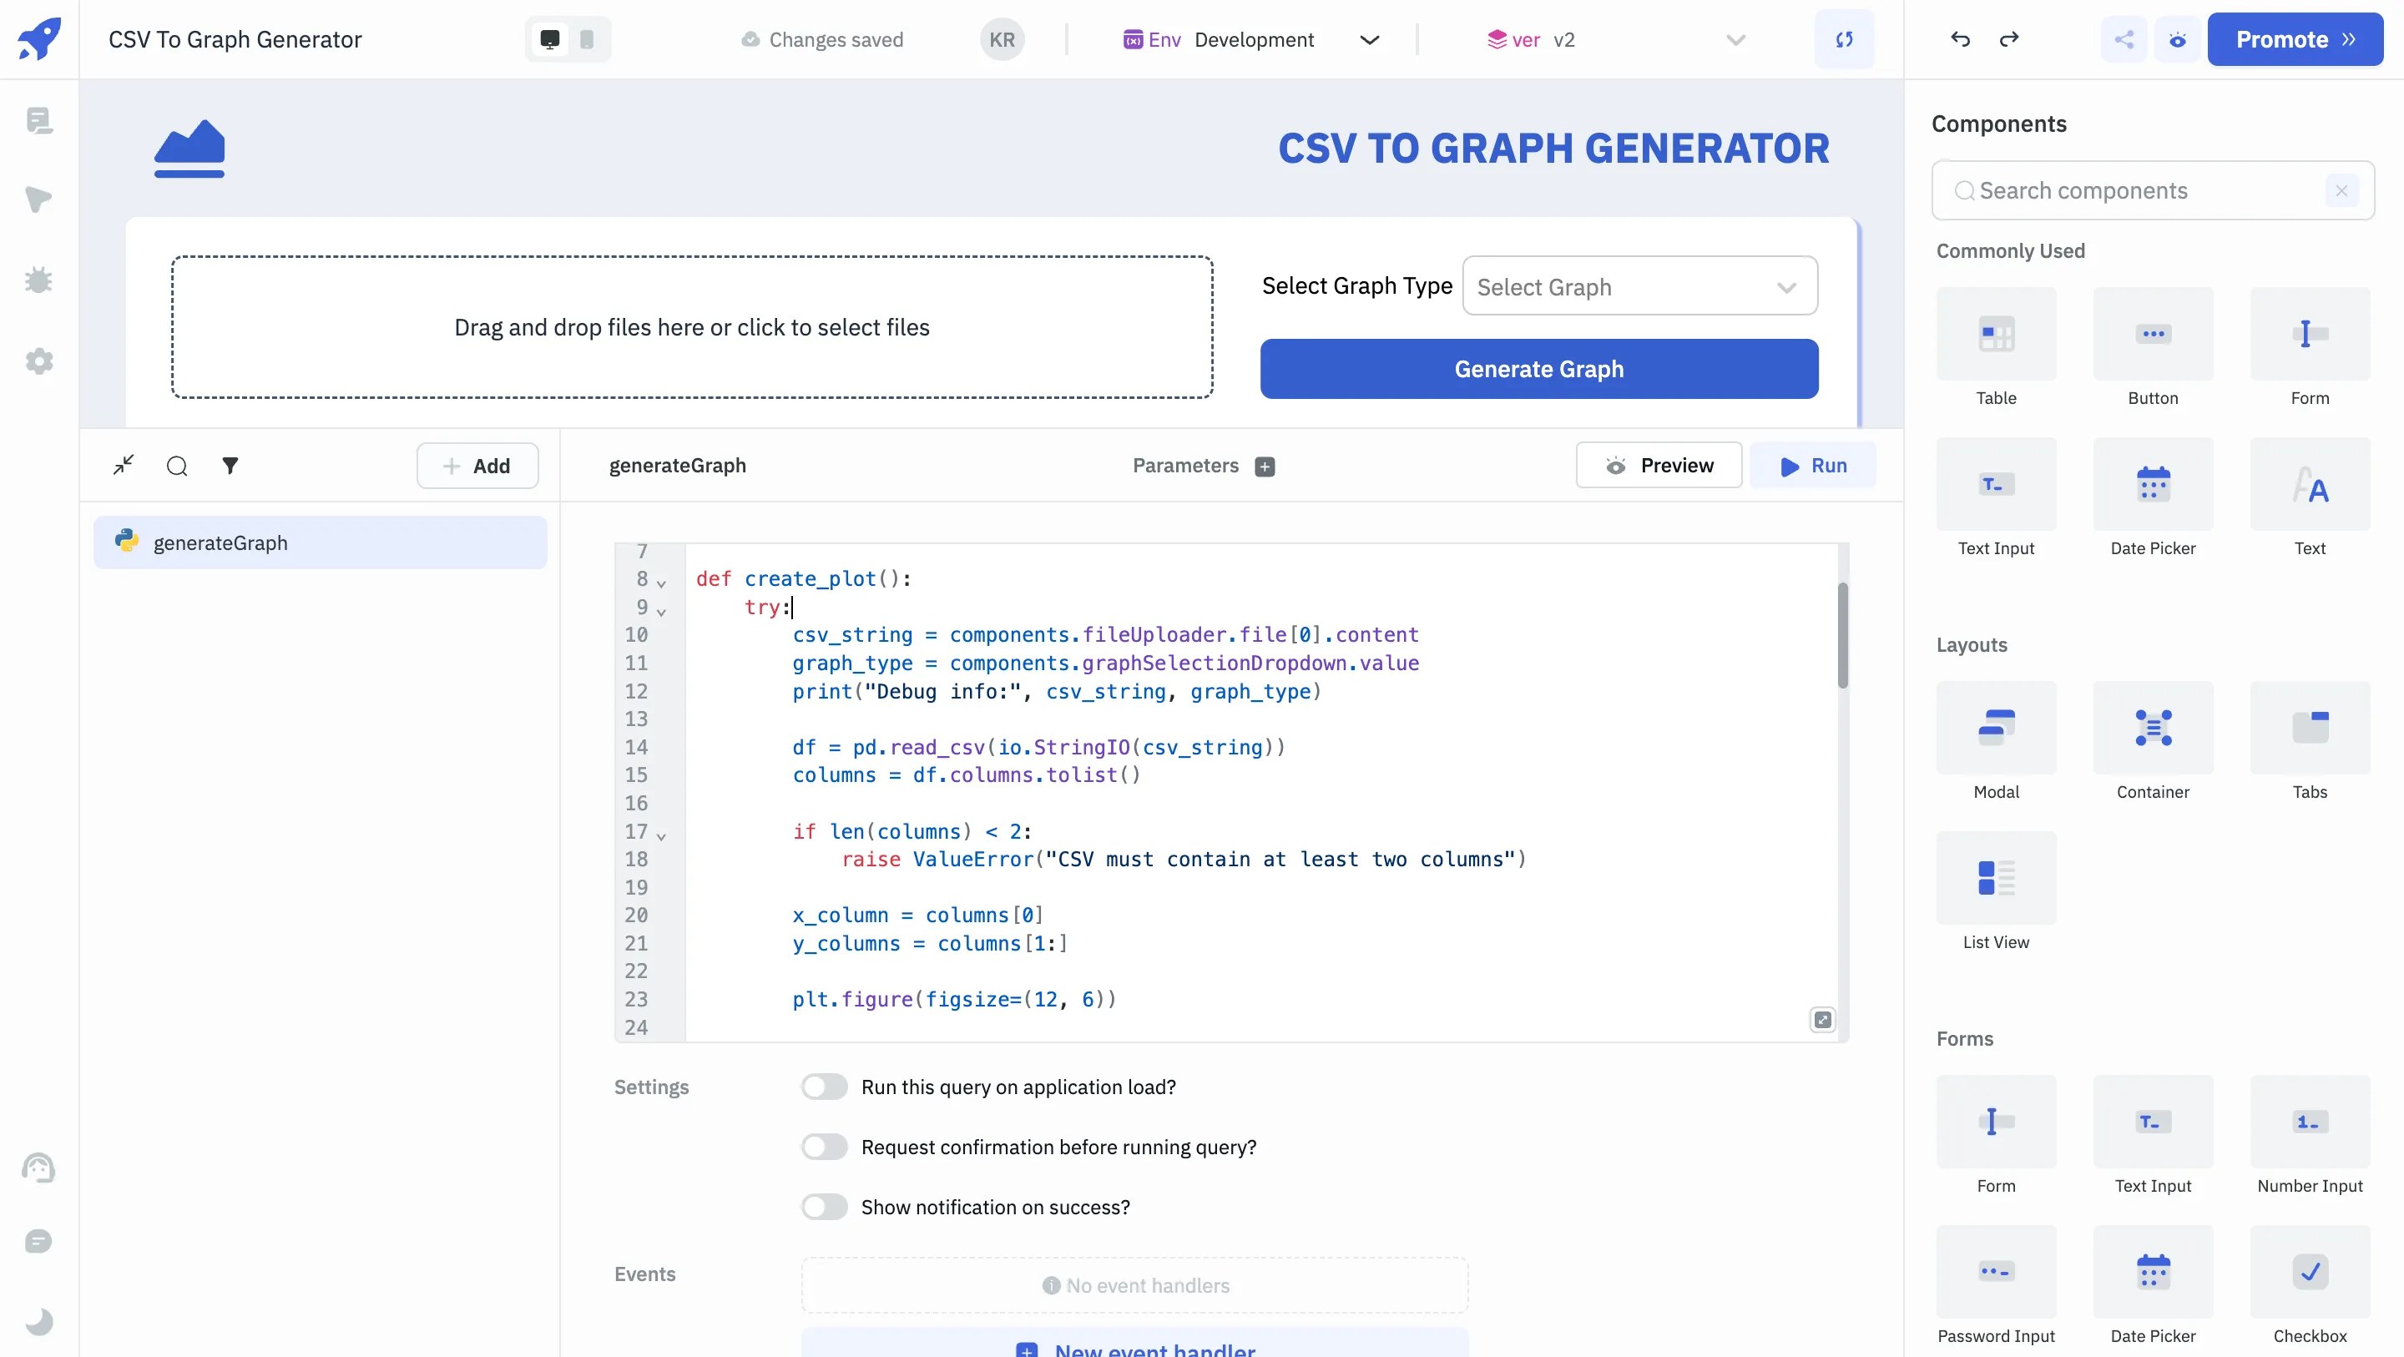Toggle Request confirmation before running query
This screenshot has width=2404, height=1357.
tap(823, 1147)
